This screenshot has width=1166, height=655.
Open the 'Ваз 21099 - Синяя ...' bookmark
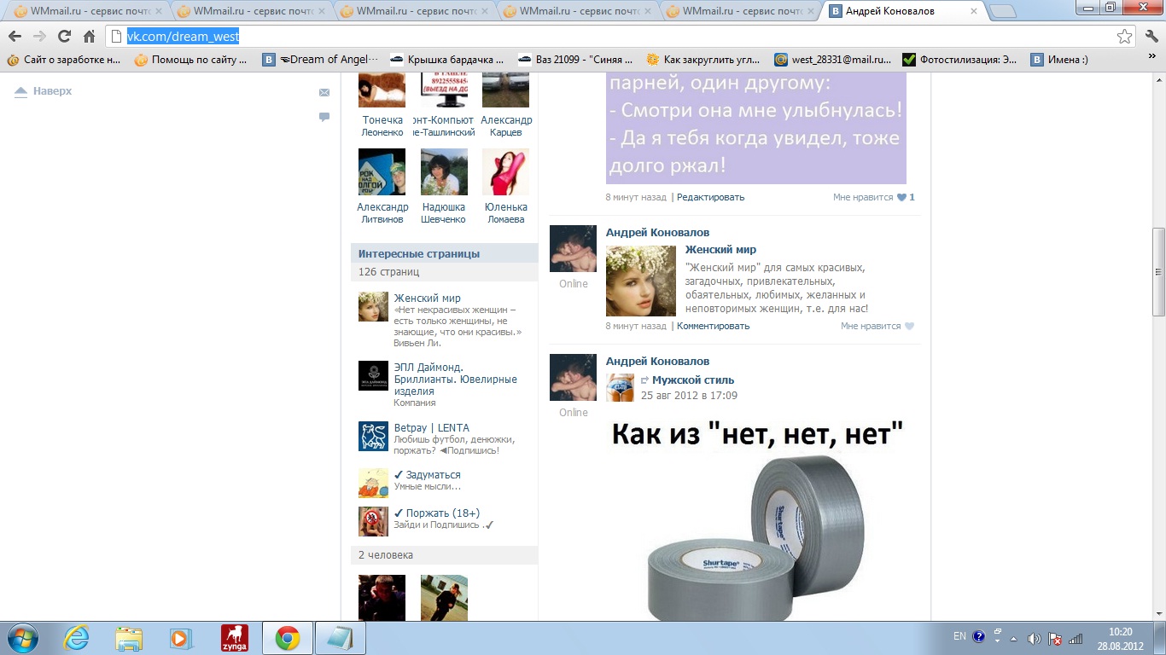(576, 60)
